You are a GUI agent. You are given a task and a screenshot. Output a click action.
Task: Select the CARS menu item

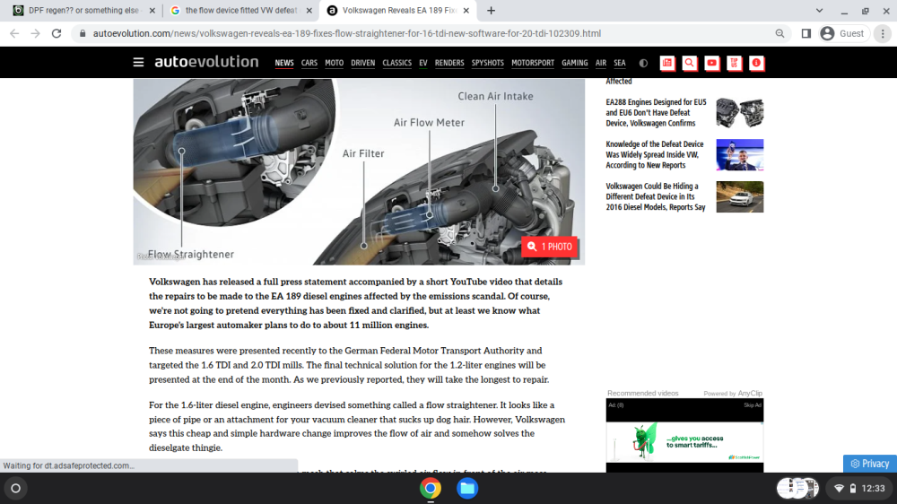[309, 63]
